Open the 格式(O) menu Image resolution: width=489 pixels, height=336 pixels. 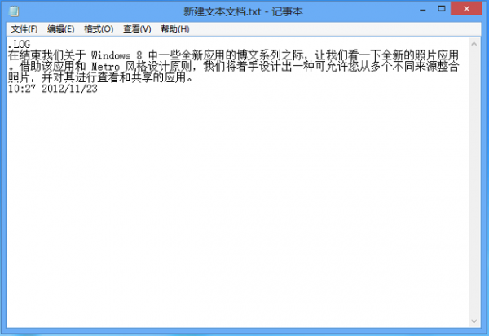[99, 29]
